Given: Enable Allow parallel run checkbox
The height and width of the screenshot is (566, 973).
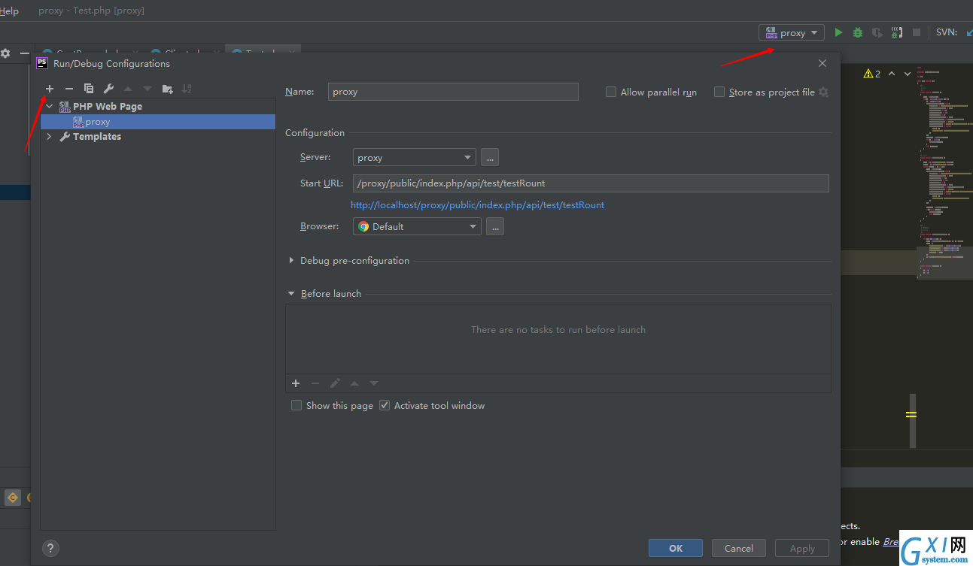Looking at the screenshot, I should click(x=611, y=92).
